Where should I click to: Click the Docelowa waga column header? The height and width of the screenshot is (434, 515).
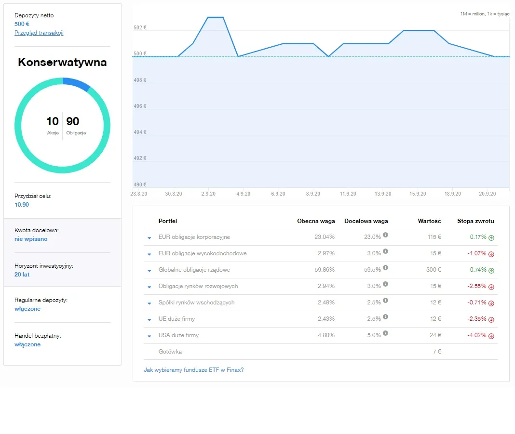pyautogui.click(x=366, y=221)
